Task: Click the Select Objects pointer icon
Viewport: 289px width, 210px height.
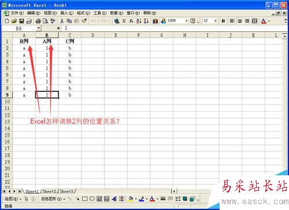Action: click(x=27, y=198)
